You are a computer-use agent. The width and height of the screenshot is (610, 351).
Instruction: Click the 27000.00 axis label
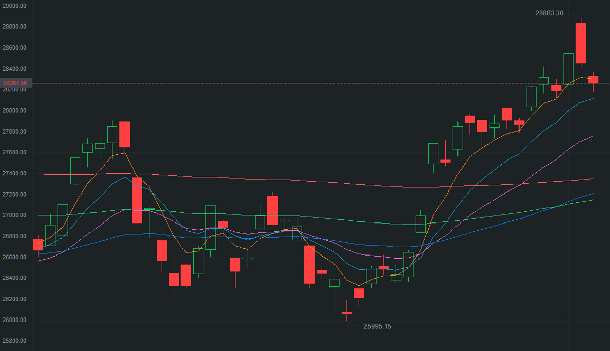pos(14,215)
